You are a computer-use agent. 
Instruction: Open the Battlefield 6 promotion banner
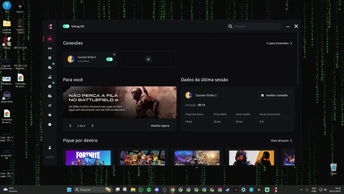coord(120,102)
